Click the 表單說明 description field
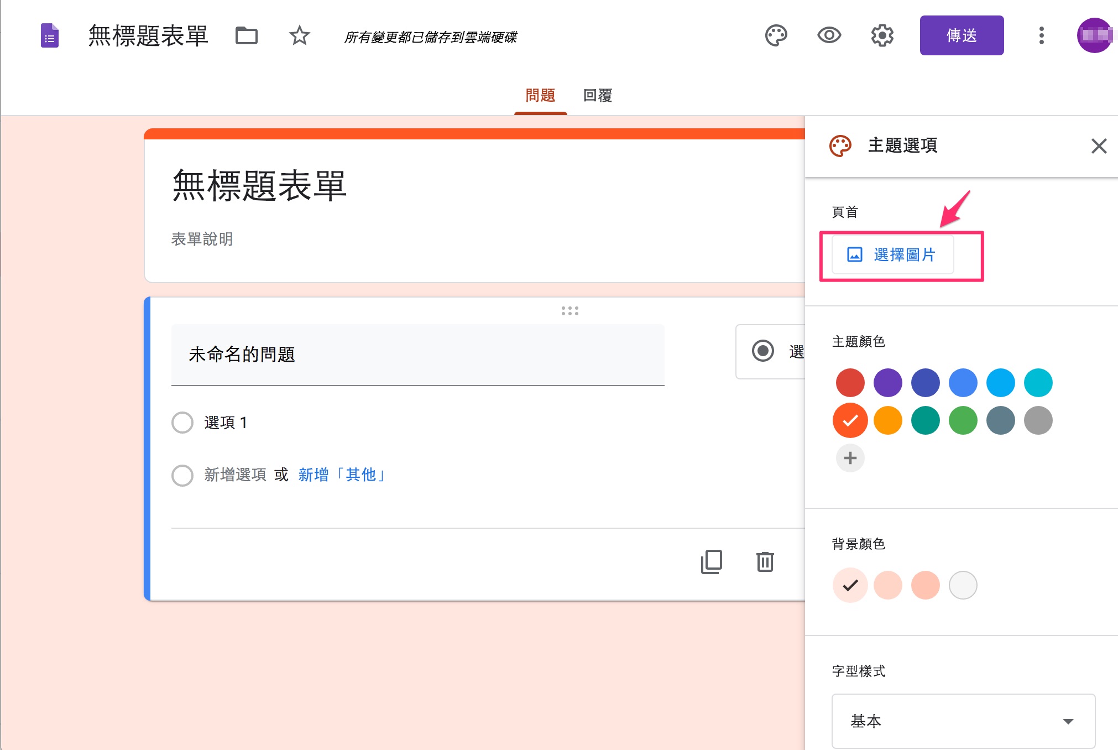This screenshot has width=1118, height=750. tap(202, 239)
